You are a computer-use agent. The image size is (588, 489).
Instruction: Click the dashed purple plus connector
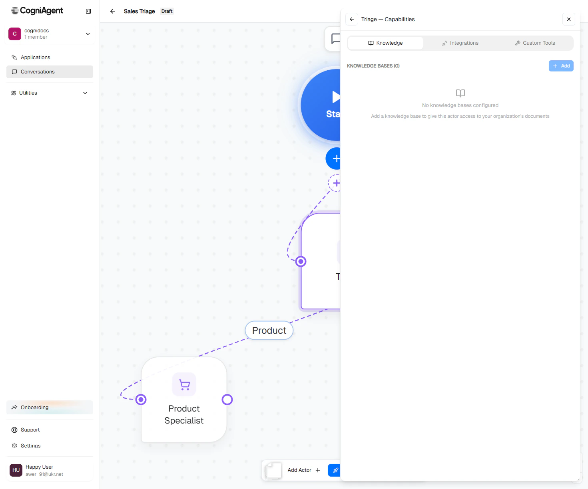335,183
